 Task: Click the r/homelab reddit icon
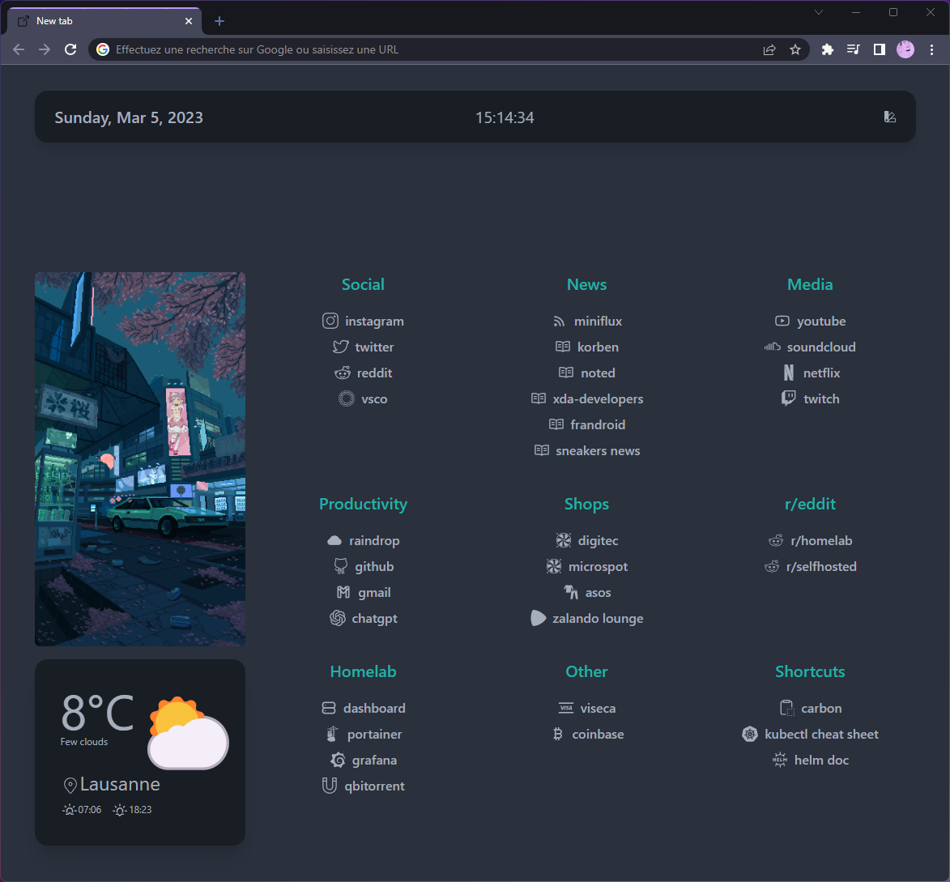pos(776,540)
